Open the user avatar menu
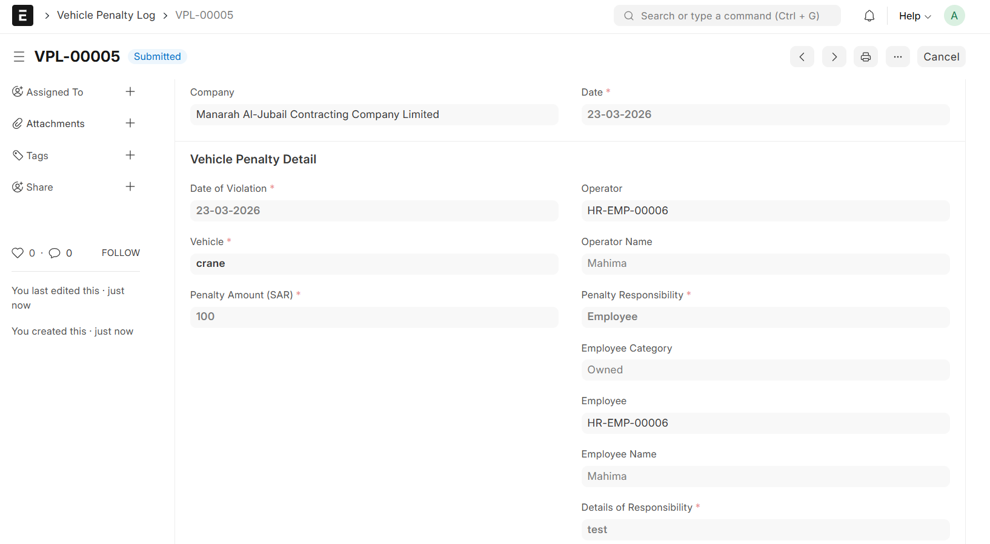 pos(954,16)
